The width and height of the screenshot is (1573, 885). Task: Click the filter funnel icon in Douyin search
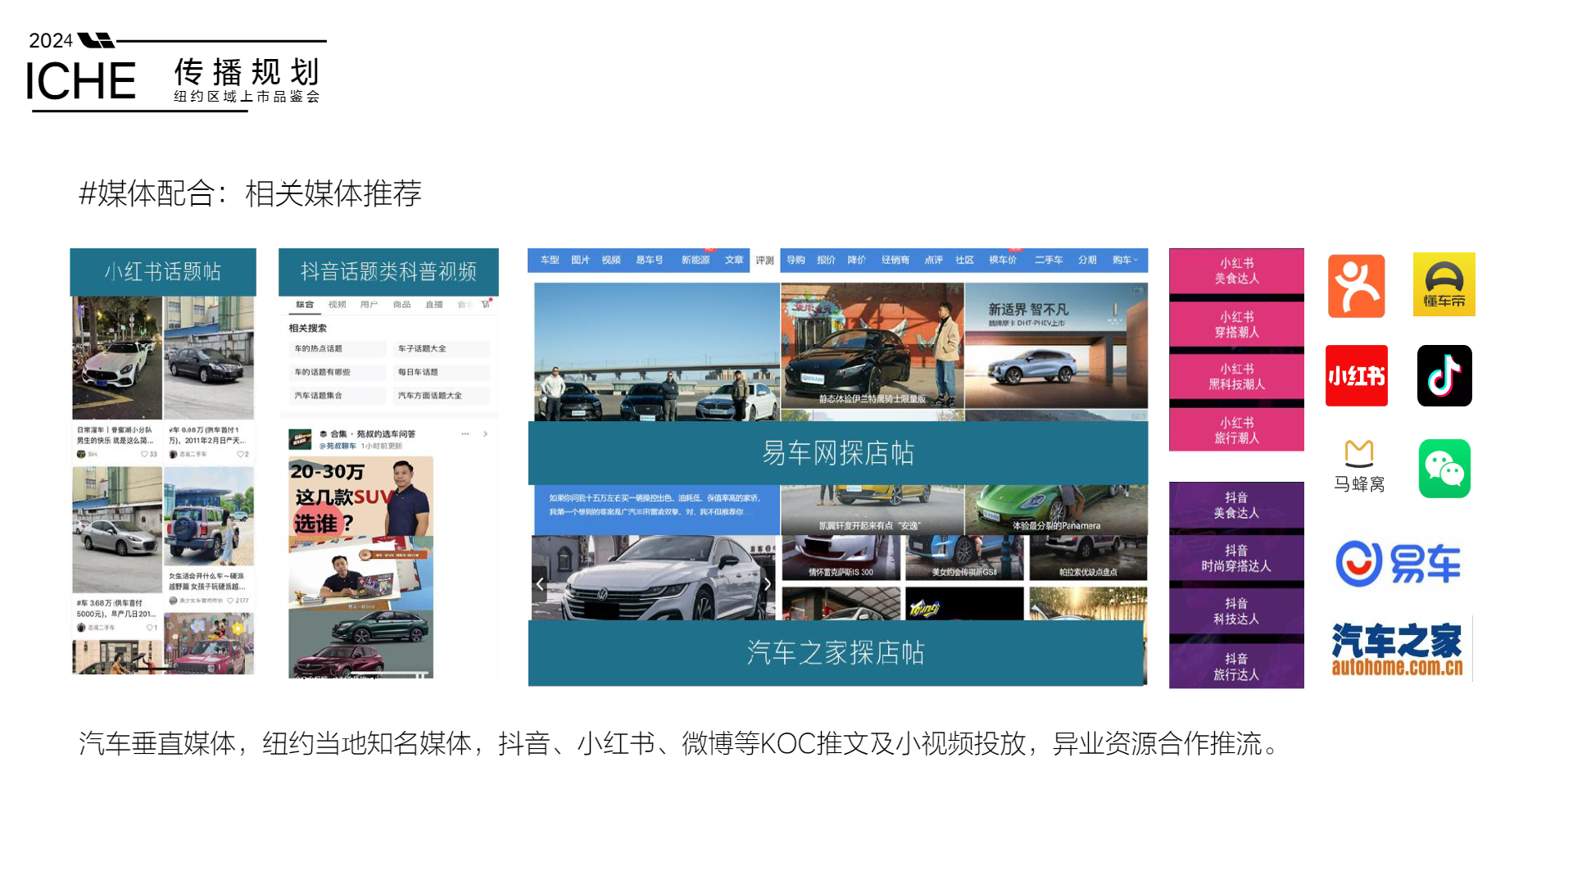click(486, 304)
